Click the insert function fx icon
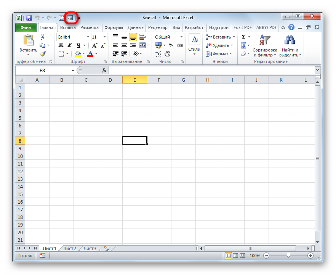Image resolution: width=336 pixels, height=275 pixels. [104, 70]
